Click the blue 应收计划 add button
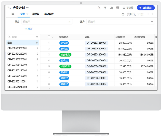This screenshot has width=162, height=136. click(146, 8)
